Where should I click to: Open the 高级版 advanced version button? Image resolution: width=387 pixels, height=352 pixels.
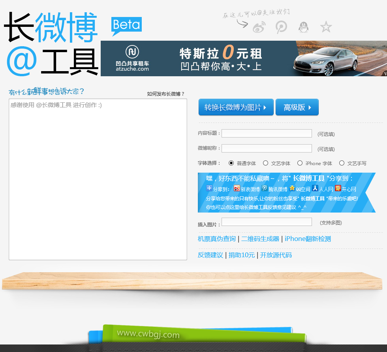point(297,107)
